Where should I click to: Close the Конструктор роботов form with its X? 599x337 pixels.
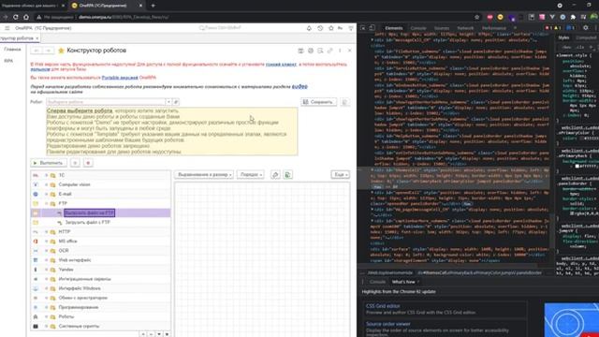coord(349,51)
